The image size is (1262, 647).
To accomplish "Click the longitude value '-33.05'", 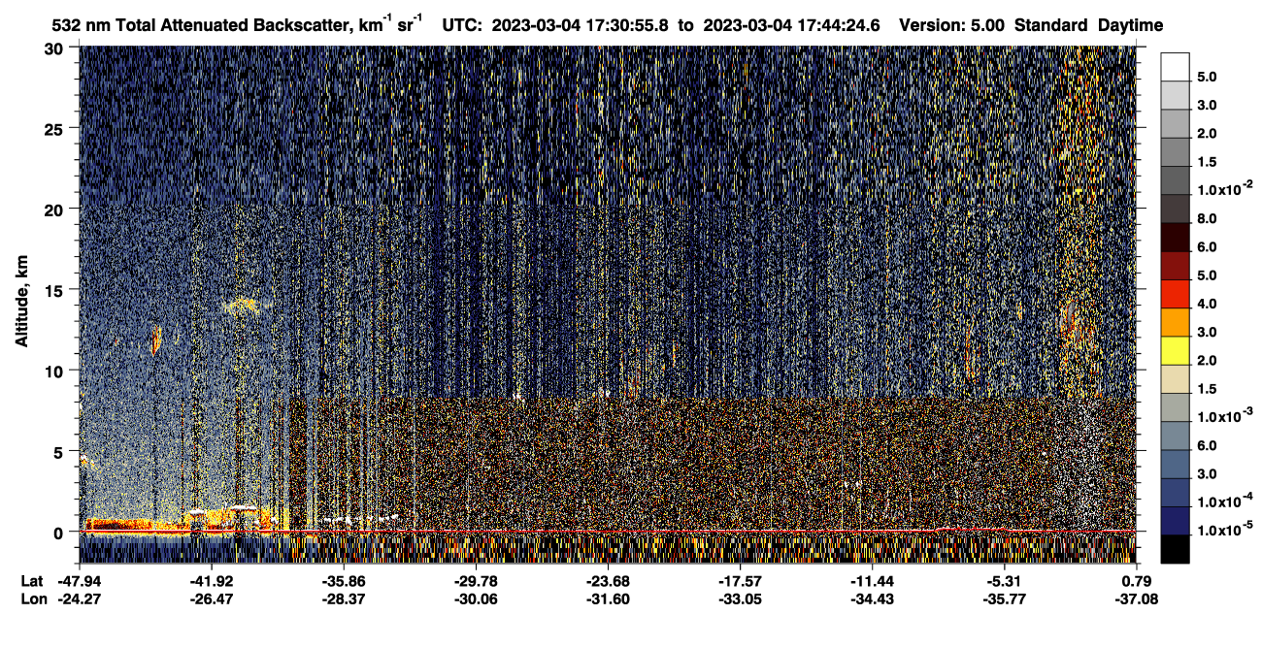I will 740,599.
